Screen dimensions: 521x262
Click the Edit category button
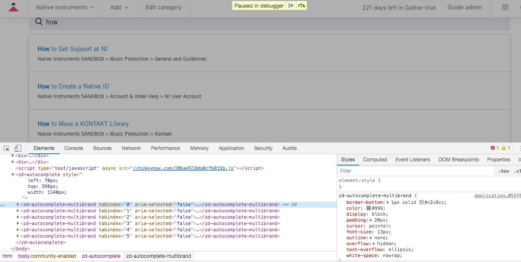(x=164, y=7)
